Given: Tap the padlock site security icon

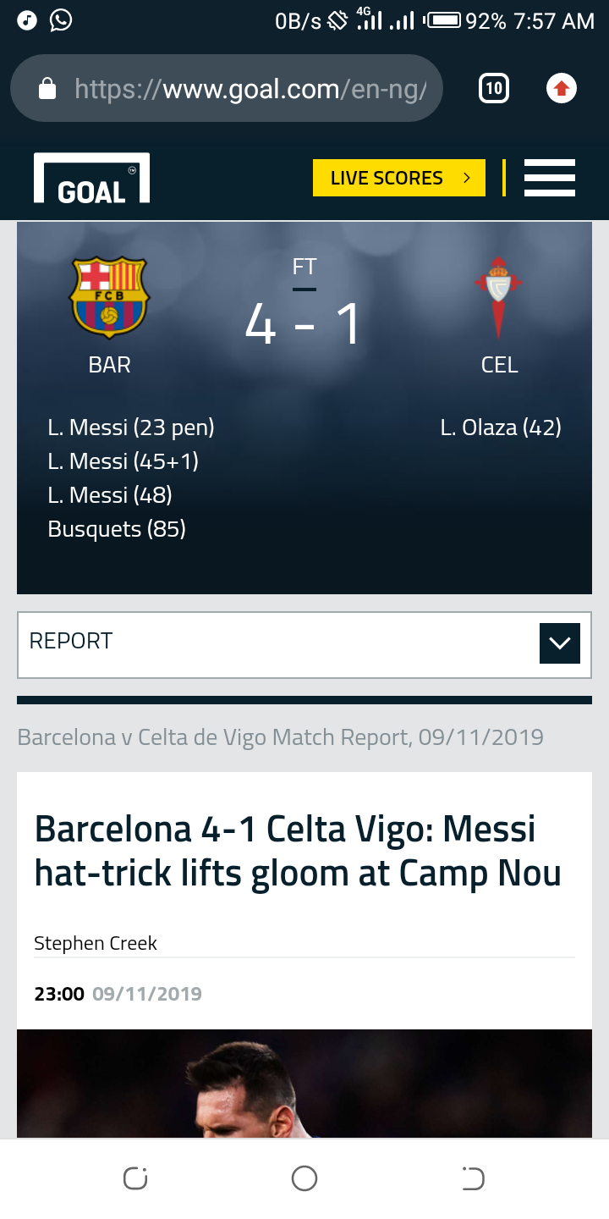Looking at the screenshot, I should (47, 89).
